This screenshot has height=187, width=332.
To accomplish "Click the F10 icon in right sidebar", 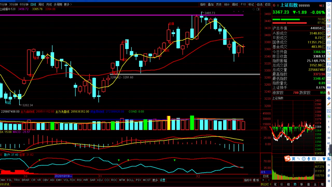I will (x=329, y=48).
